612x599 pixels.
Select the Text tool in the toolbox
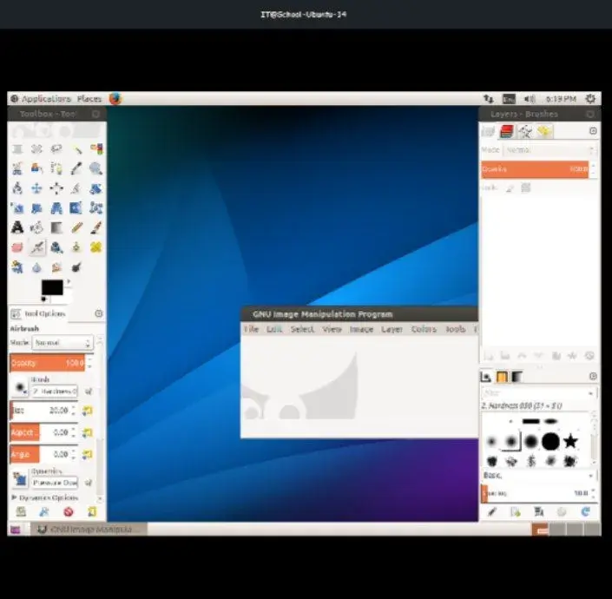[x=17, y=227]
